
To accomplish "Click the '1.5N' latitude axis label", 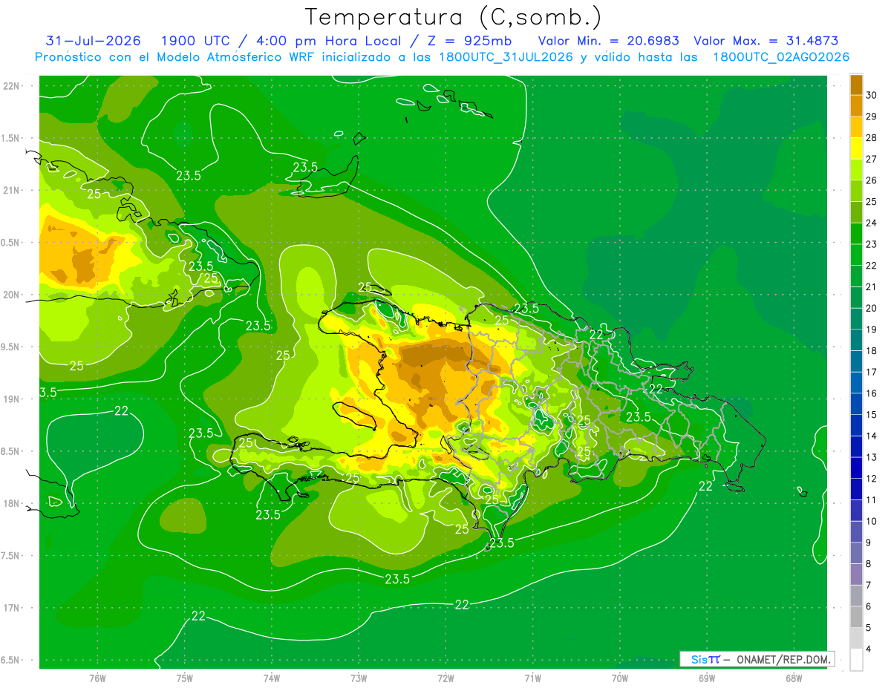I will (11, 138).
